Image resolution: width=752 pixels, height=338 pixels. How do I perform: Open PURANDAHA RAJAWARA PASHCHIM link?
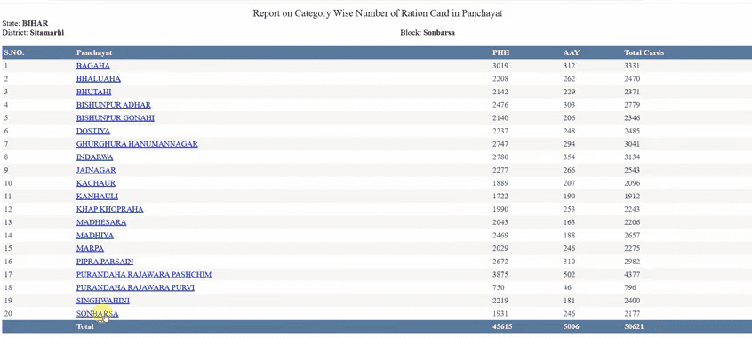click(x=144, y=275)
